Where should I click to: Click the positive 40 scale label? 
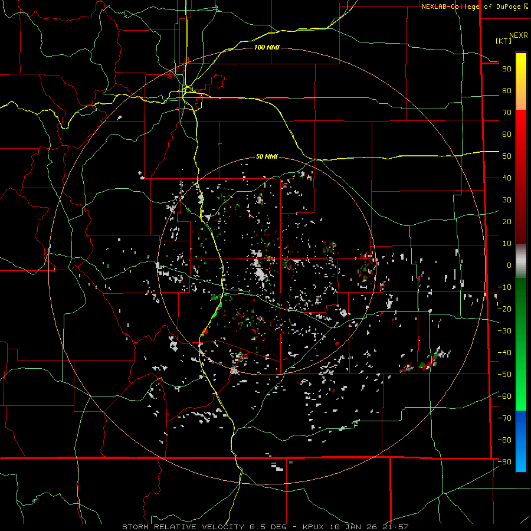(507, 178)
